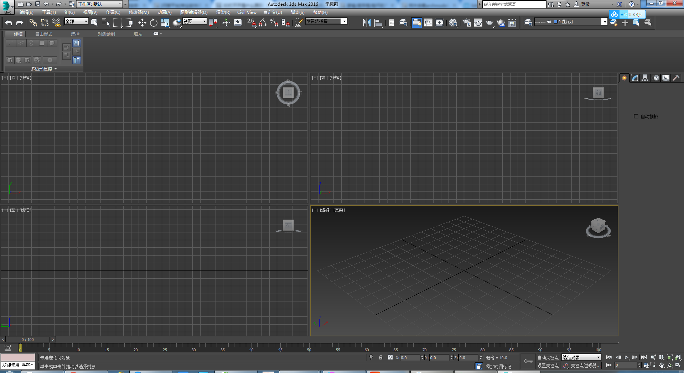Open the 编辑(E) menu
The image size is (684, 373).
(x=26, y=12)
